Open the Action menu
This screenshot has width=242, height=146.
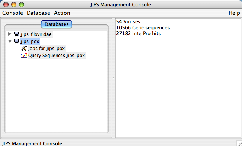[62, 13]
